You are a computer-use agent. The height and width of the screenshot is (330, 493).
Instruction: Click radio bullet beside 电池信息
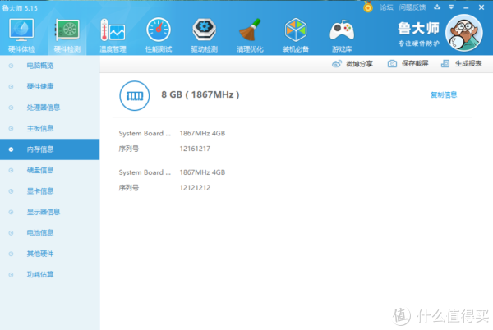pyautogui.click(x=11, y=233)
